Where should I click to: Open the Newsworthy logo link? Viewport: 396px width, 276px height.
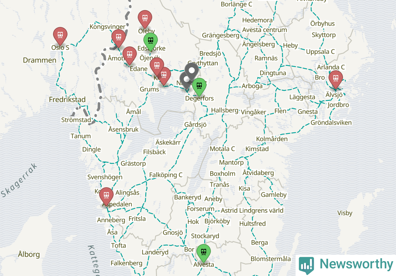346,264
